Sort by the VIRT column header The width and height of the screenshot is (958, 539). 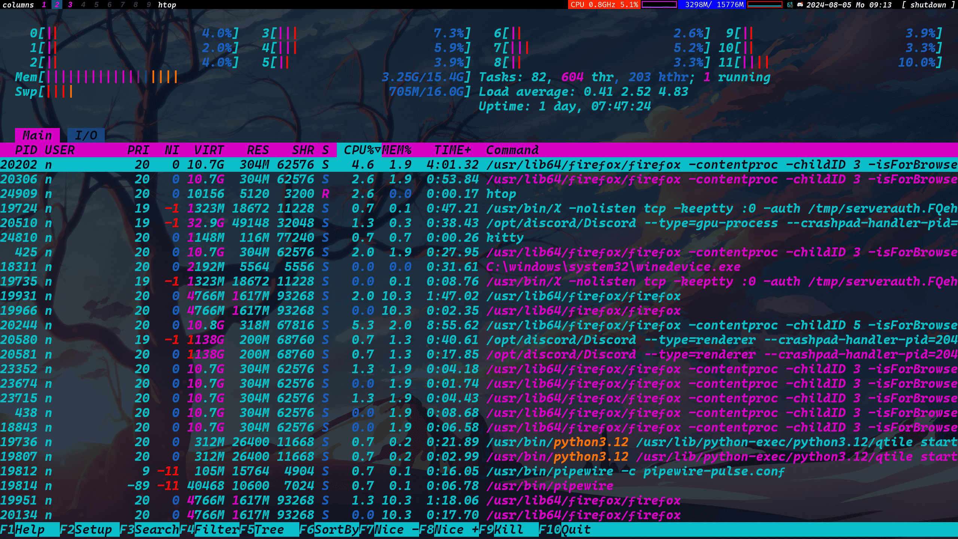tap(210, 150)
